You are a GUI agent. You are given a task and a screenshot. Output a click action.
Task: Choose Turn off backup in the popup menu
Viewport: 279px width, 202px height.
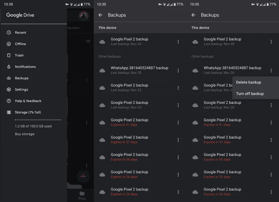pos(256,94)
